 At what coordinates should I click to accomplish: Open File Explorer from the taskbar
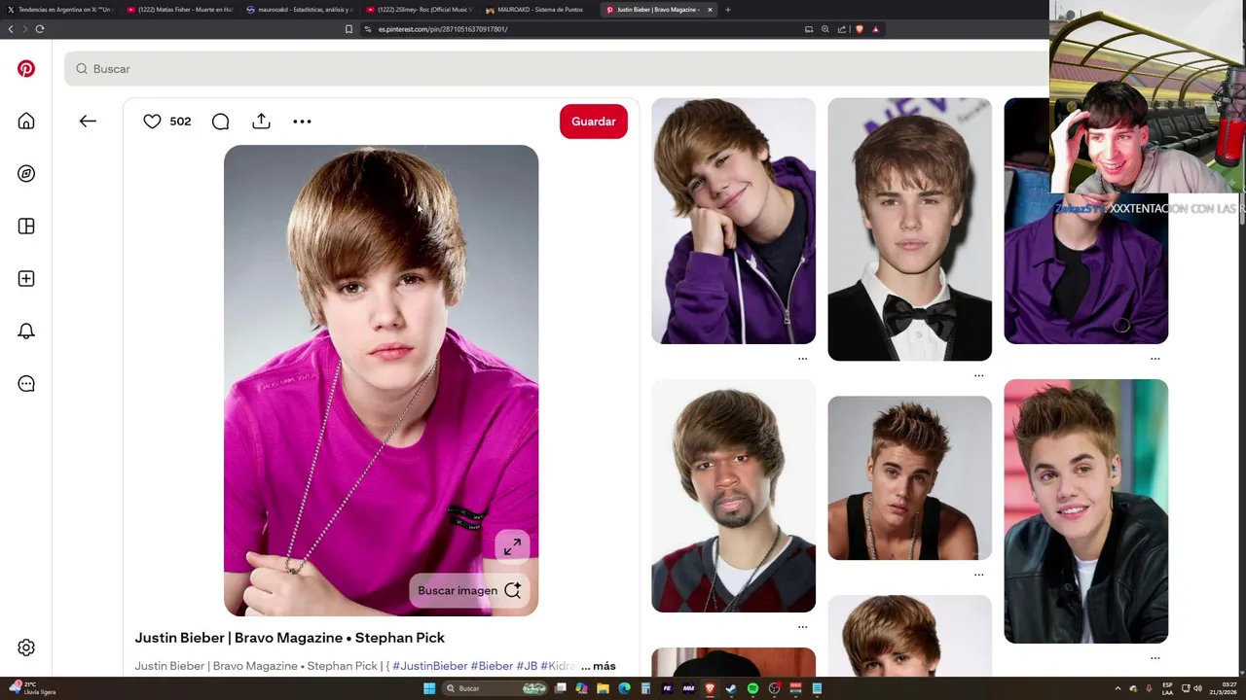click(603, 688)
